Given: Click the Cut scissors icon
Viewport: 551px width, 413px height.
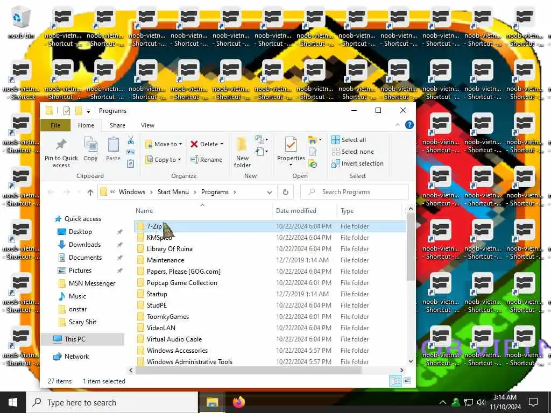Looking at the screenshot, I should [x=131, y=140].
